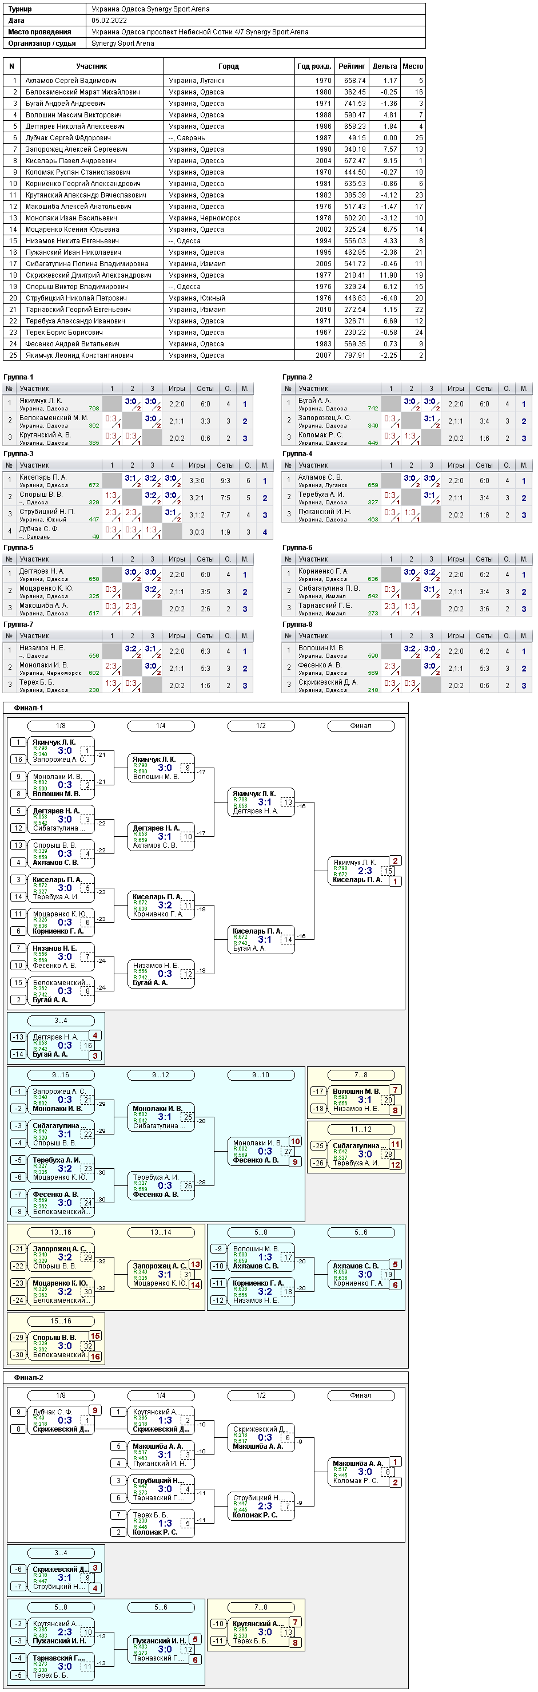Click the Дельта column header
The image size is (538, 1692).
384,66
